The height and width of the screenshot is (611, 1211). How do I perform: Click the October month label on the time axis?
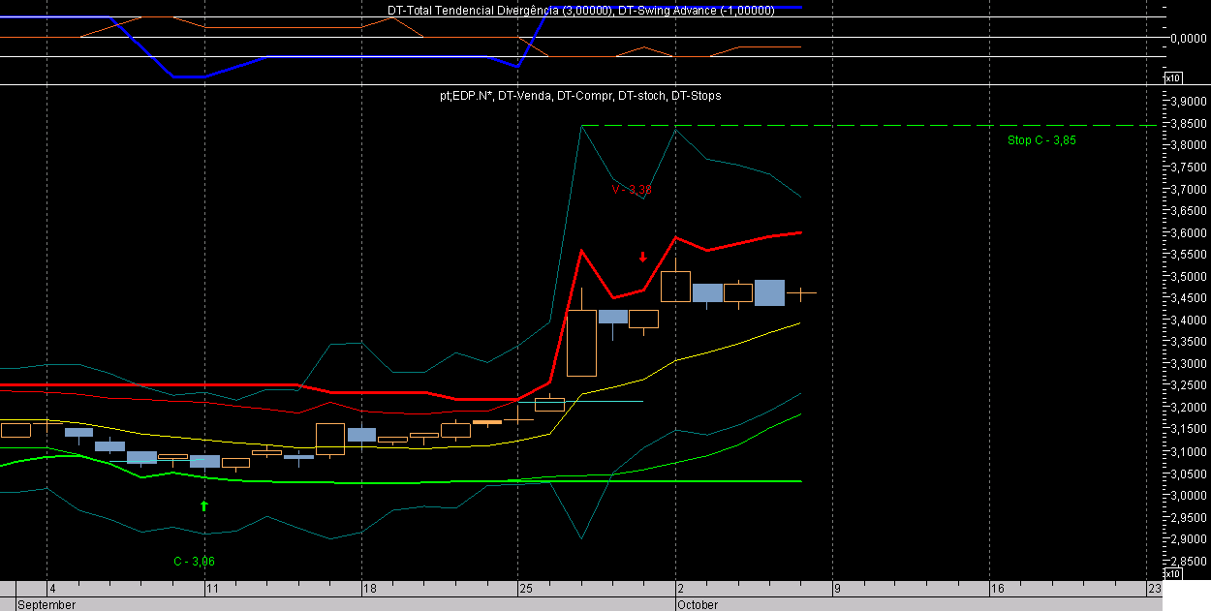click(x=698, y=604)
